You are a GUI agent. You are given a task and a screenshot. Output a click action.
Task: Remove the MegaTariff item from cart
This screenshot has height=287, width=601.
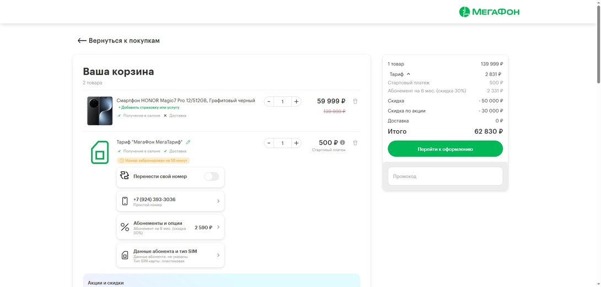355,143
